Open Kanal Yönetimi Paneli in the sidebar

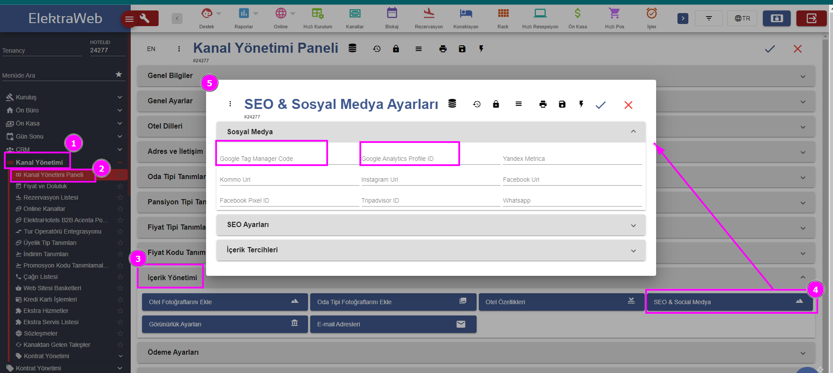tap(53, 175)
